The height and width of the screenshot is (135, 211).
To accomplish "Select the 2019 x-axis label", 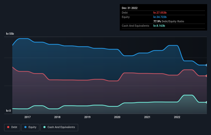I will (87, 117).
